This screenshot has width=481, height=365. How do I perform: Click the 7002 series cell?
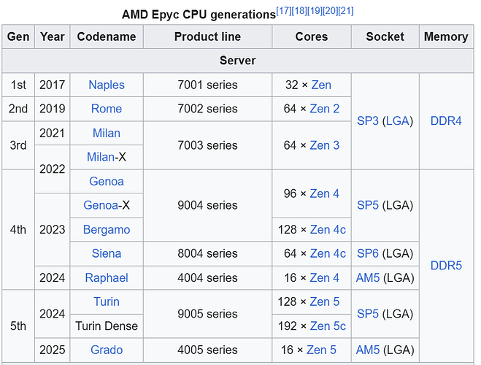pyautogui.click(x=208, y=109)
